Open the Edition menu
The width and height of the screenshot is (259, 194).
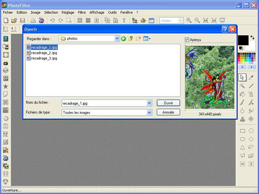tap(22, 12)
